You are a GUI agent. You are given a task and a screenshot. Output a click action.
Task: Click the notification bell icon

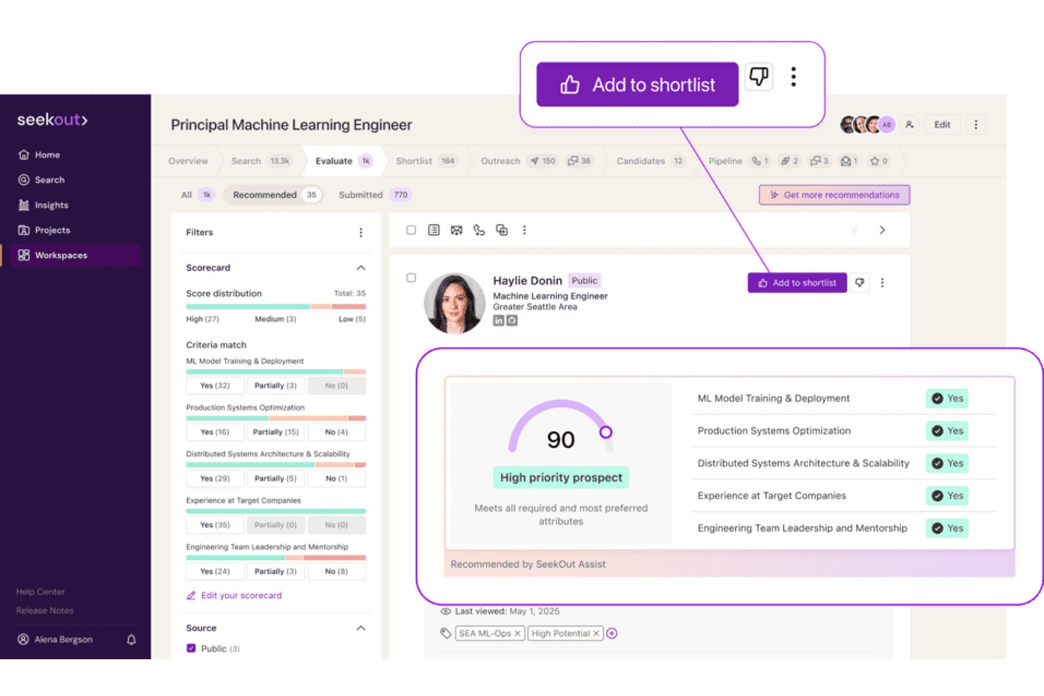coord(131,640)
